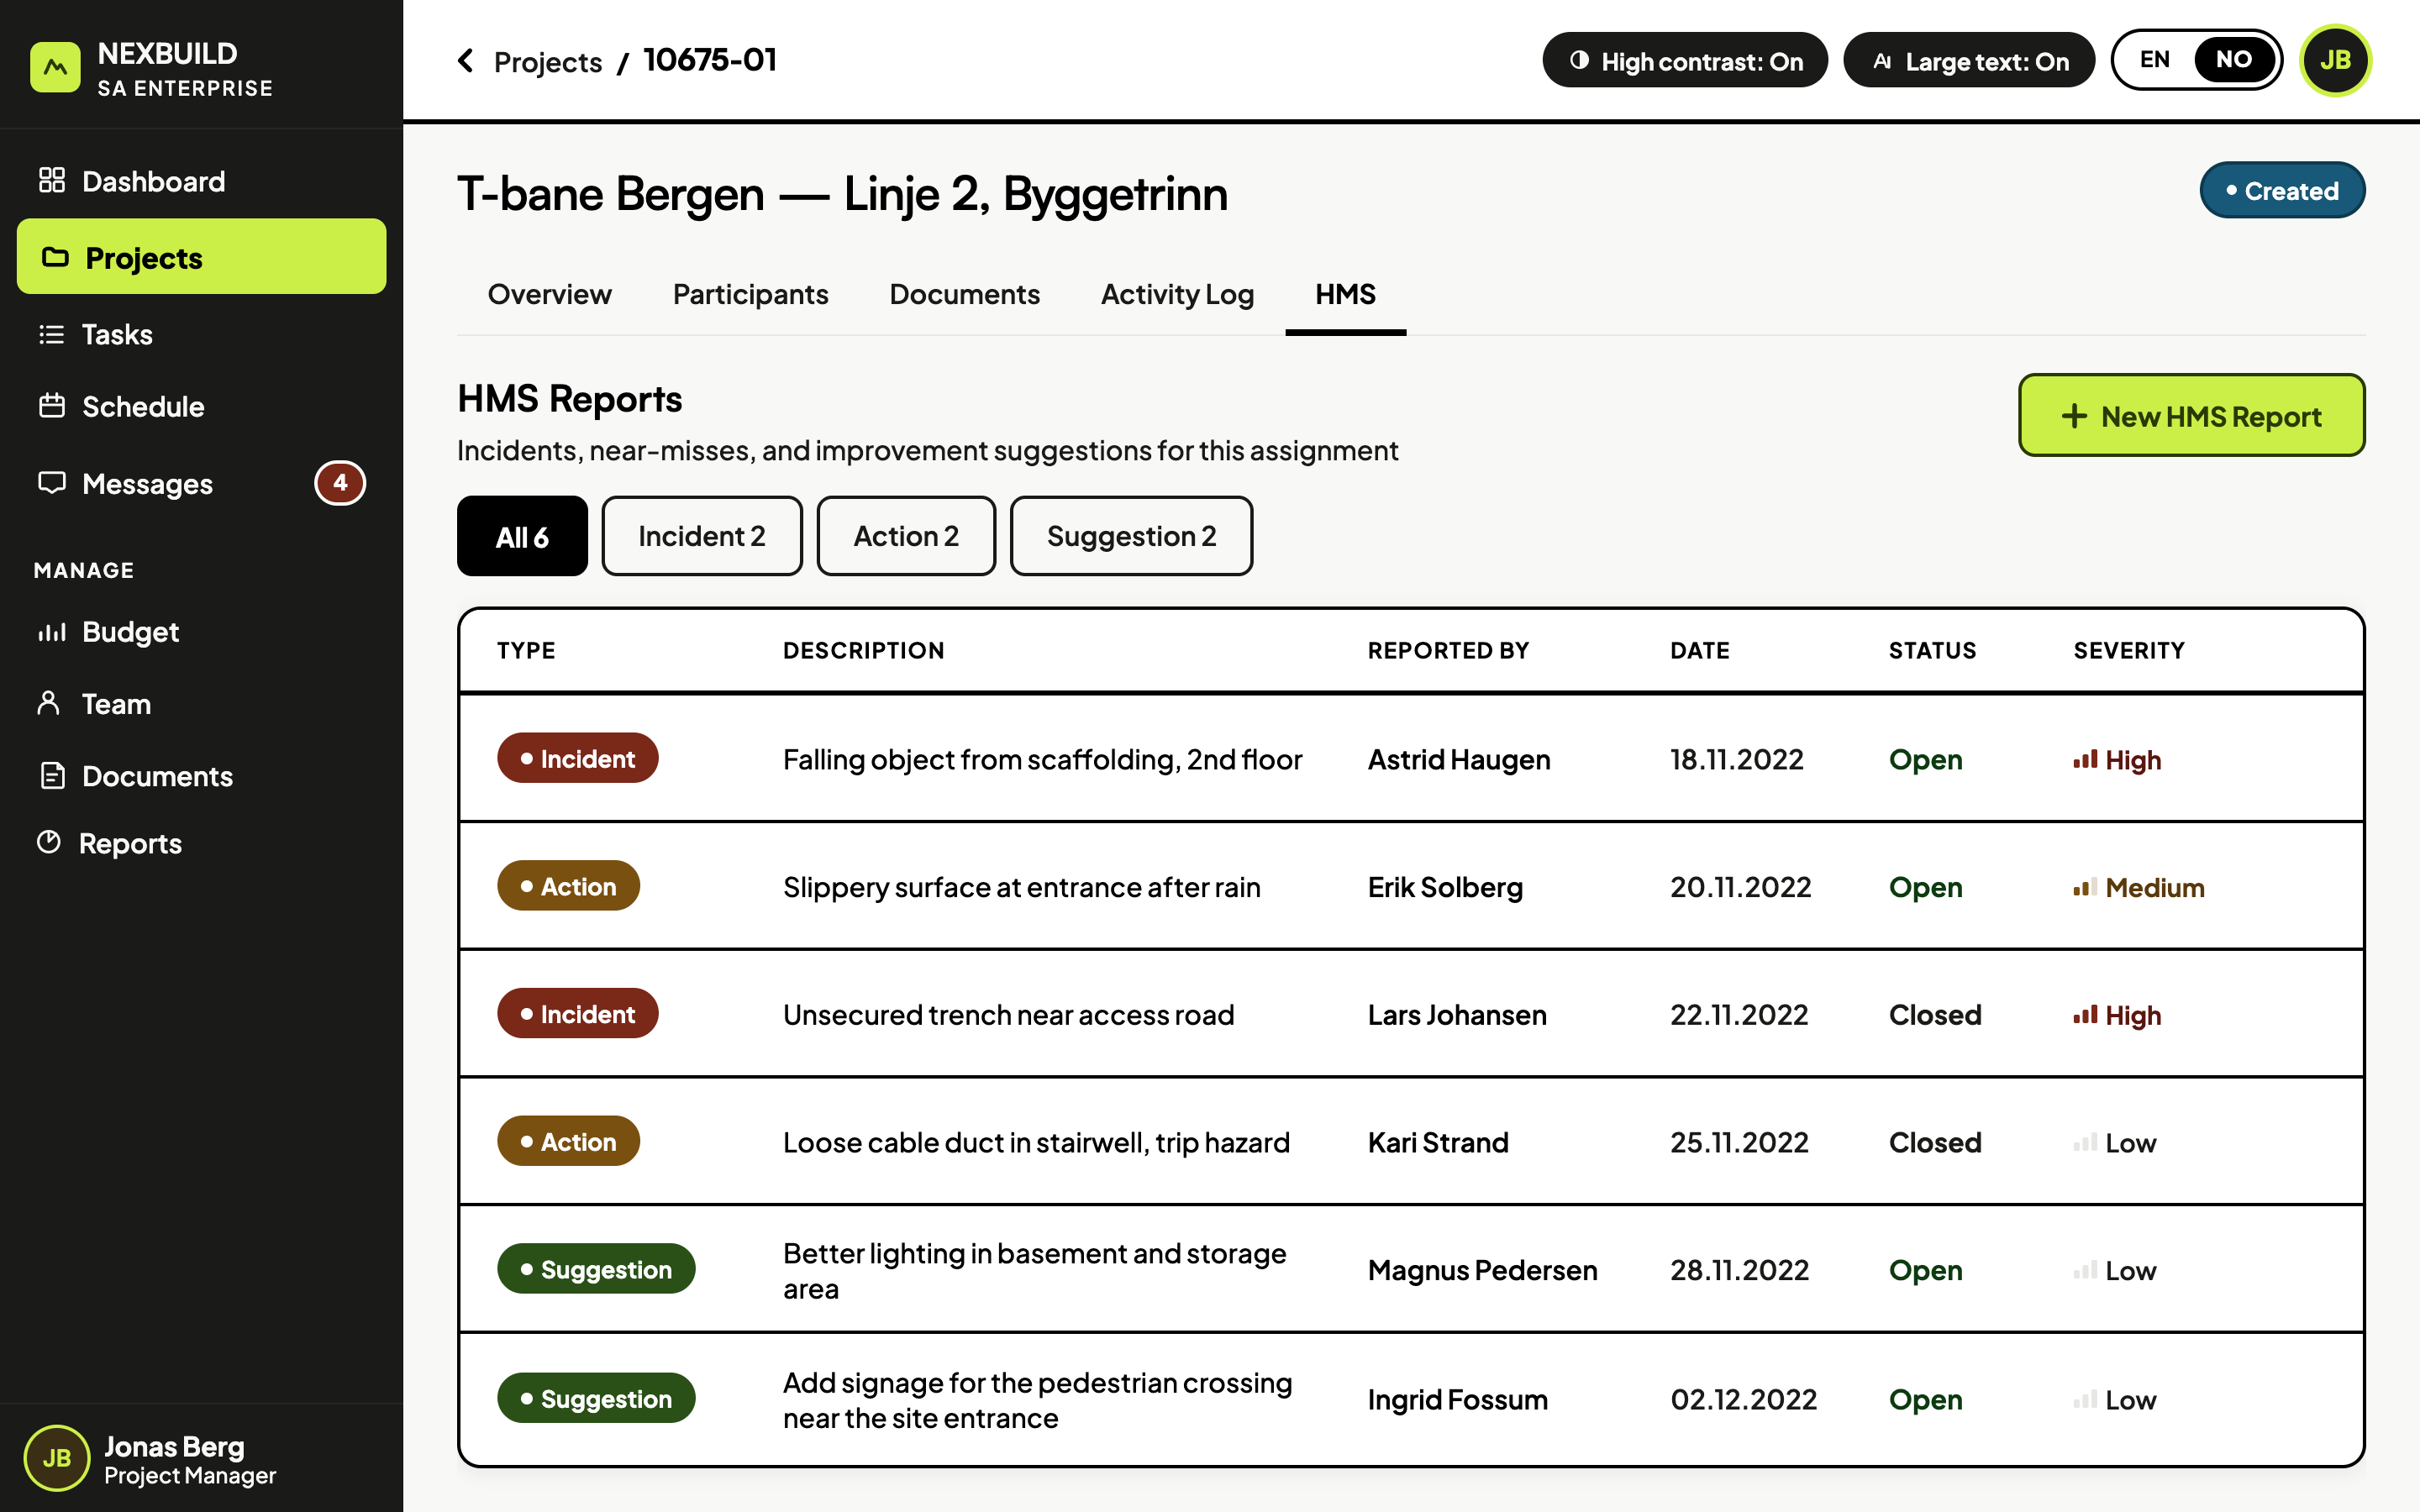Click Closed status for Lars Johansen's report
This screenshot has width=2420, height=1512.
tap(1935, 1015)
